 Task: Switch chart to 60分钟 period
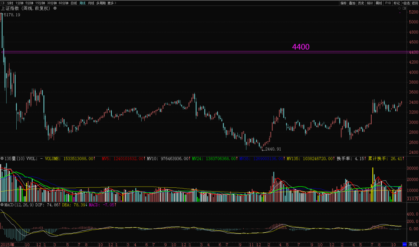(x=64, y=3)
